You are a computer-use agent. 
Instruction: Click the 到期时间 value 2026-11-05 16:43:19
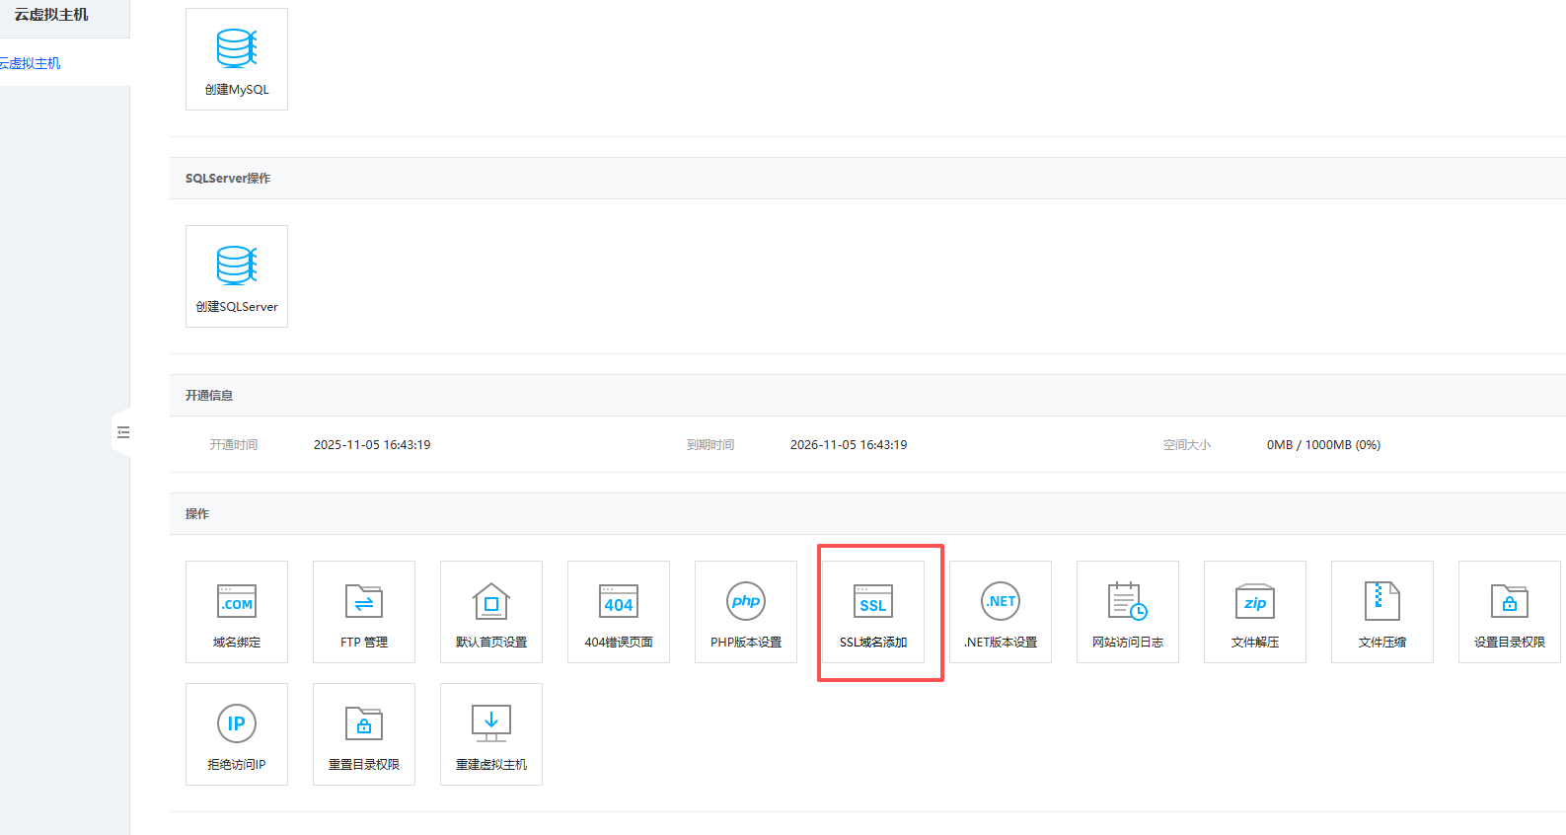pyautogui.click(x=849, y=445)
